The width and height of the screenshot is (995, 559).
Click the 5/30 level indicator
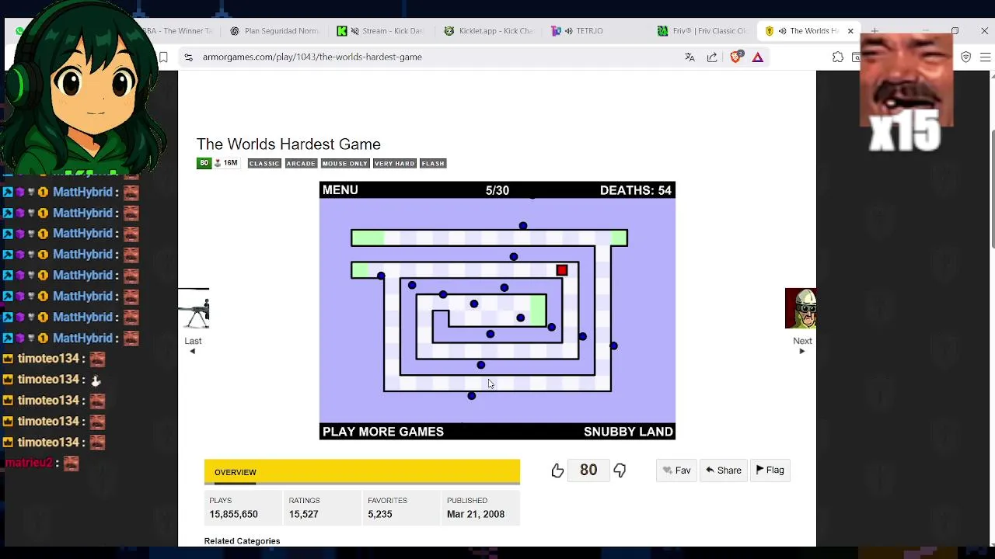(x=497, y=190)
